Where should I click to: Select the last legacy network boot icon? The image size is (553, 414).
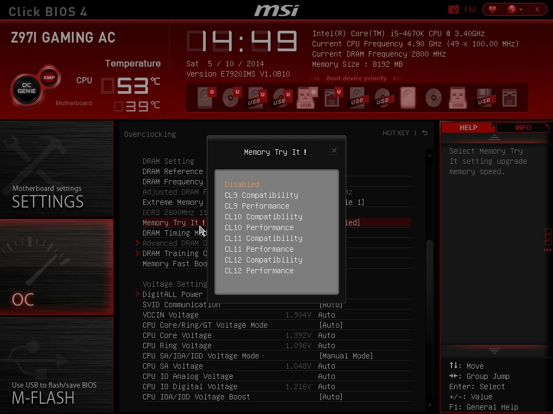click(510, 98)
